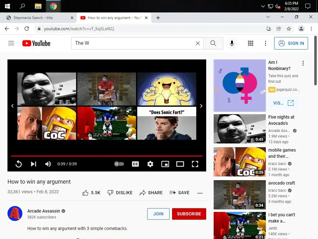Click the SIGN IN button
Image resolution: width=318 pixels, height=239 pixels.
[x=291, y=43]
